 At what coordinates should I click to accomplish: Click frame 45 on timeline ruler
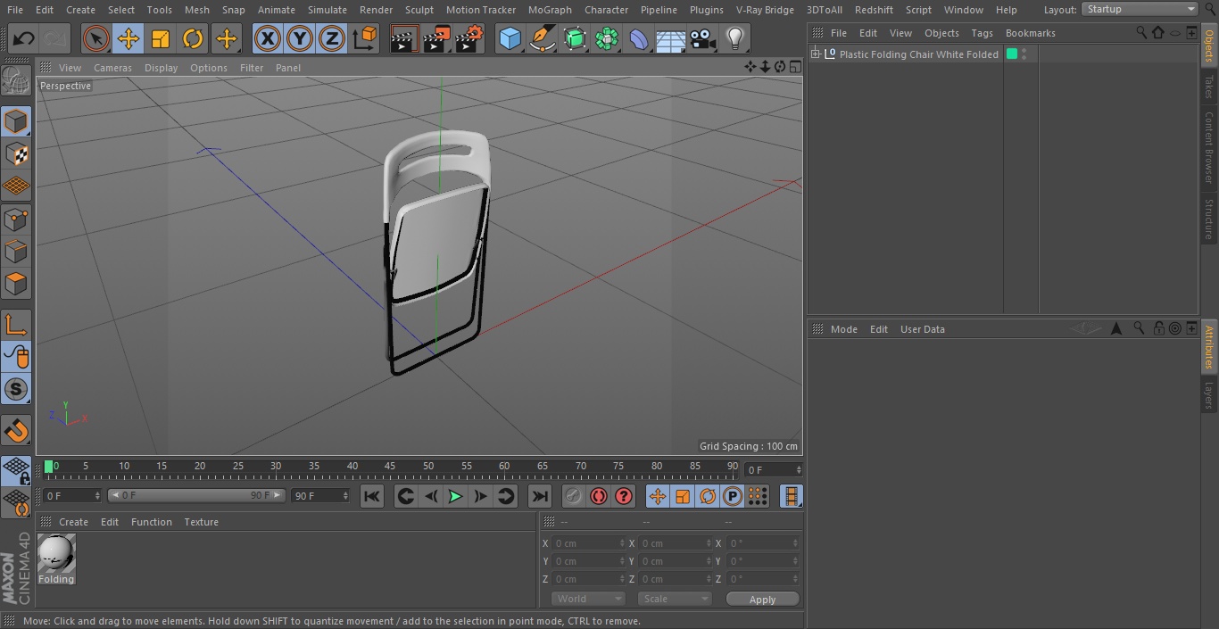(x=390, y=467)
